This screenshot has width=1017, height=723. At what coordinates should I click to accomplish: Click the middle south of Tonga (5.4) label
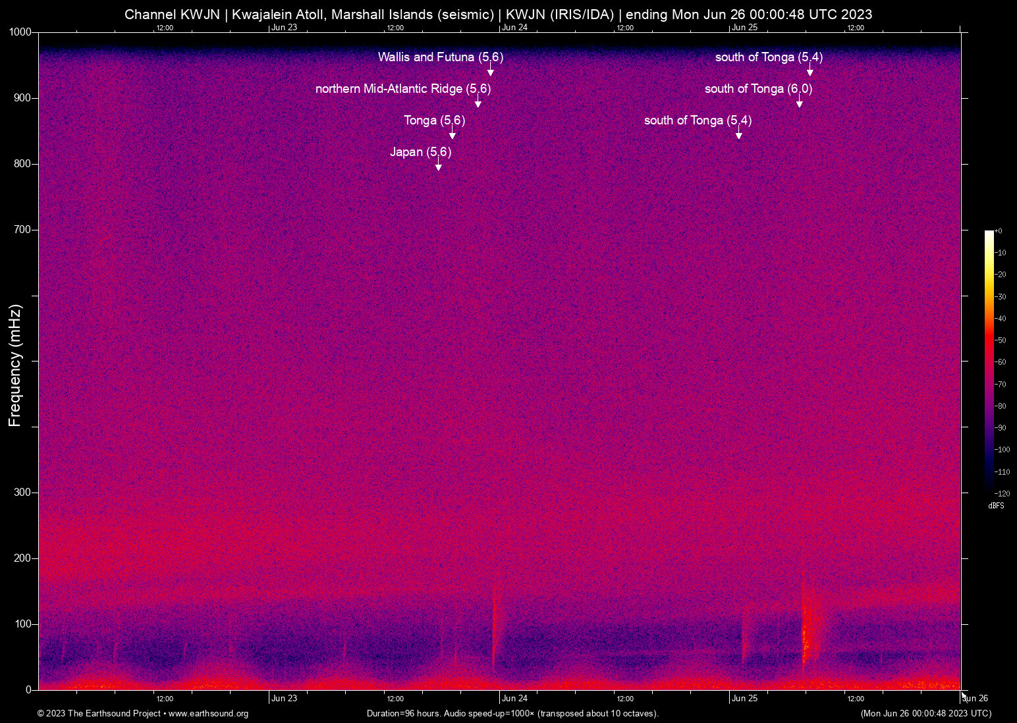point(698,120)
